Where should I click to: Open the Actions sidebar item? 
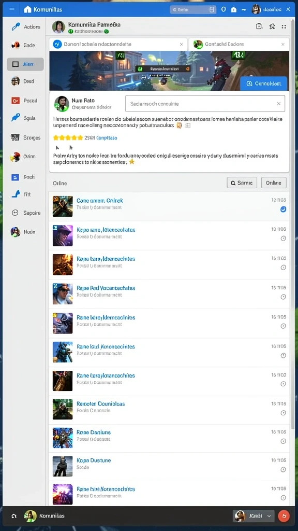click(x=26, y=27)
